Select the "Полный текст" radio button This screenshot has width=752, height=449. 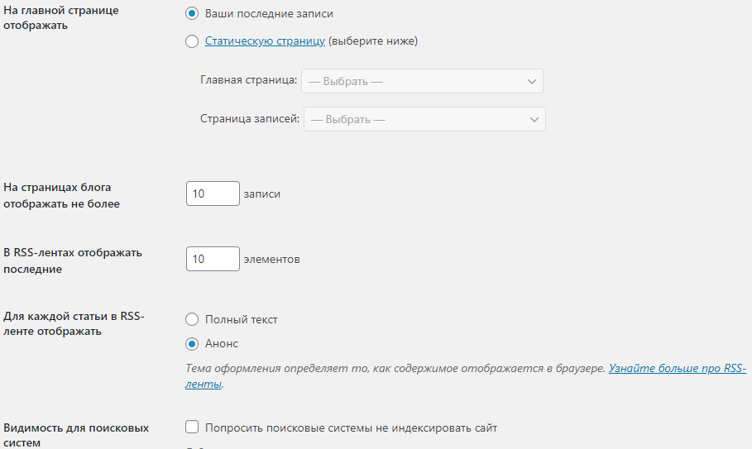(x=192, y=319)
